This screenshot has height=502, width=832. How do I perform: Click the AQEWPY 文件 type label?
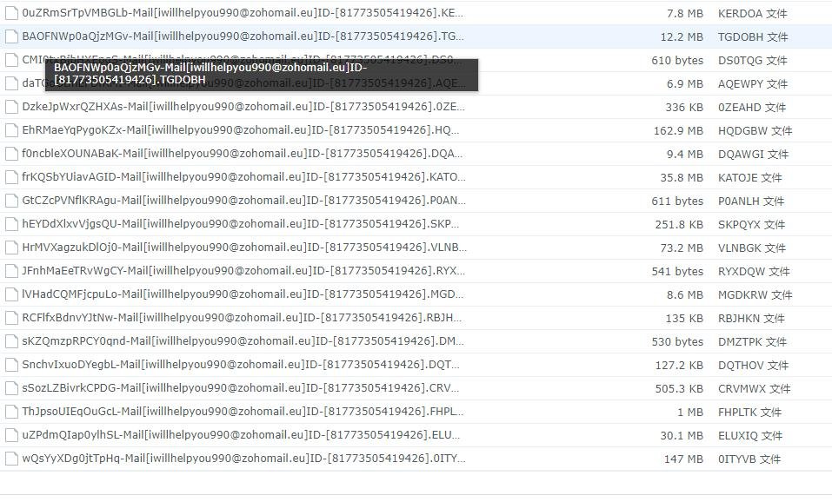click(x=752, y=83)
